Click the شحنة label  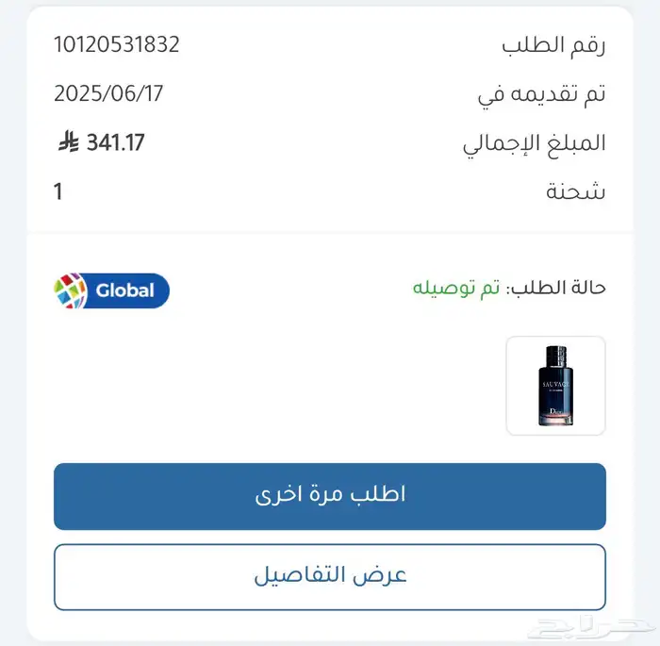(x=576, y=191)
